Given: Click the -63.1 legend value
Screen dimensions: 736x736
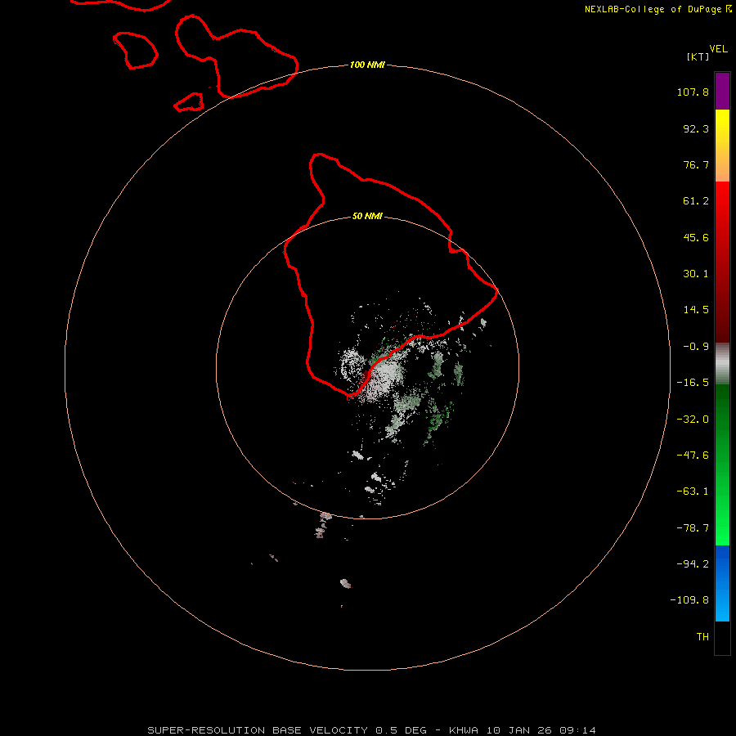Looking at the screenshot, I should (693, 491).
